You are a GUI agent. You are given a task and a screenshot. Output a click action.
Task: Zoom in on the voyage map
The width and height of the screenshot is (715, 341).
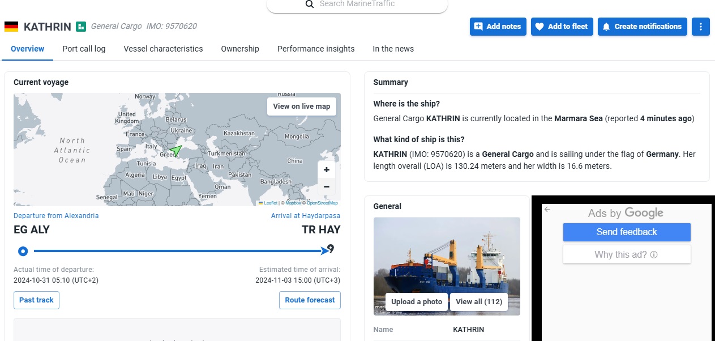coord(327,169)
